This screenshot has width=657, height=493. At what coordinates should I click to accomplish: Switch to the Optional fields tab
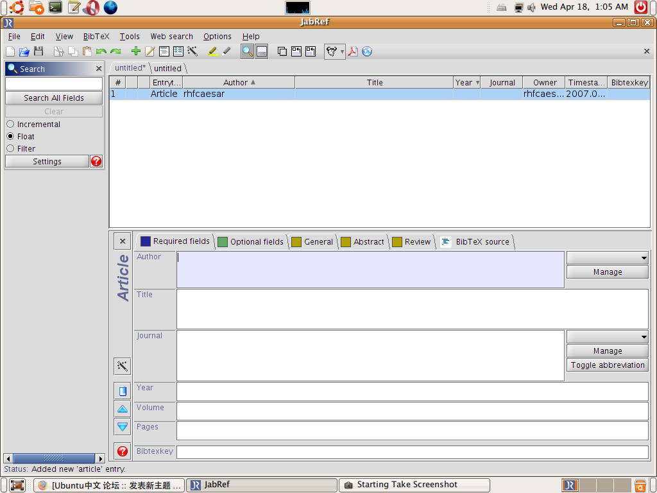pyautogui.click(x=251, y=242)
